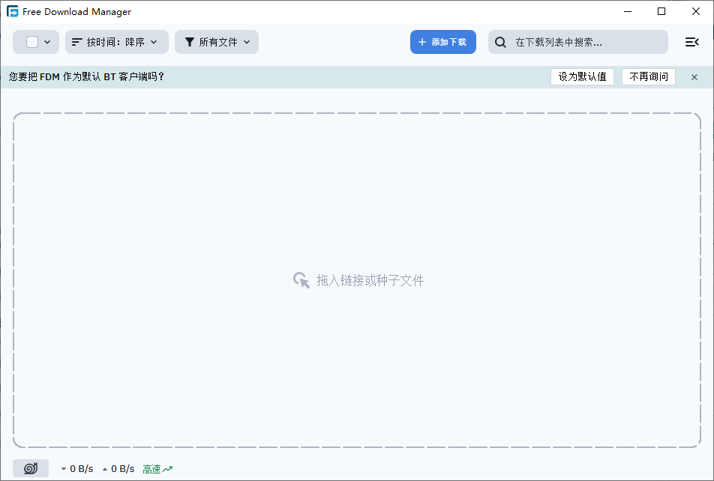714x481 pixels.
Task: Click 设为默认值 in the BT client banner
Action: coord(583,76)
